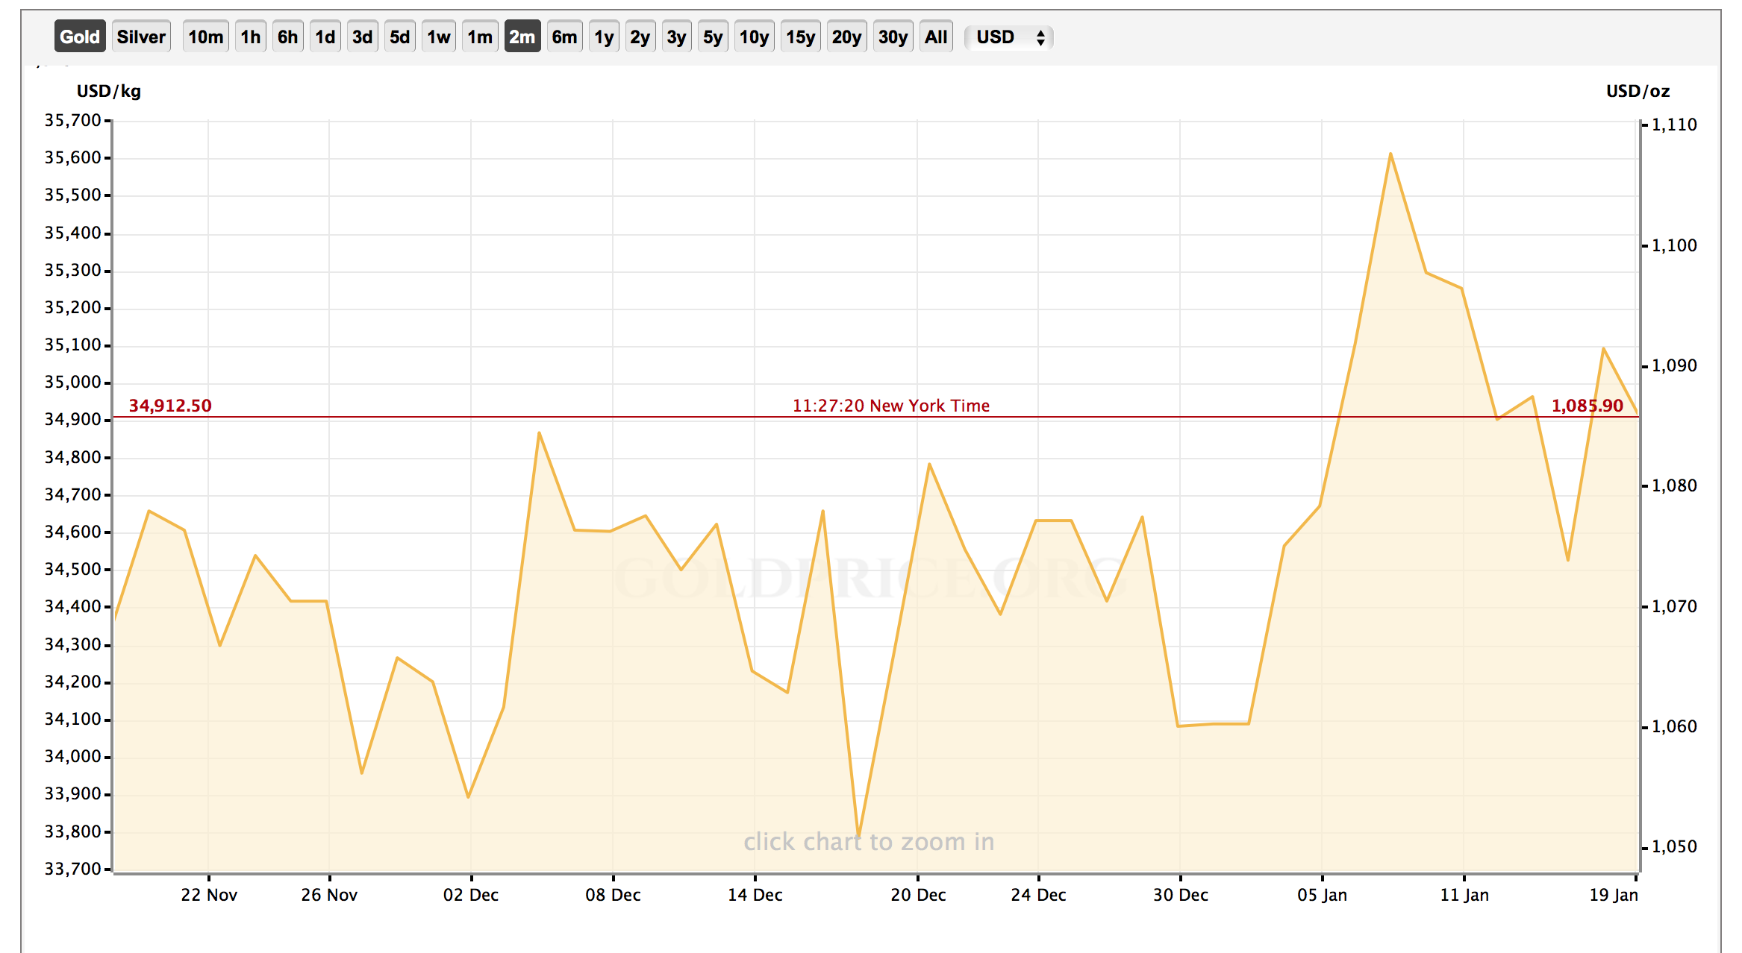Select the Gold metal toggle
This screenshot has height=953, width=1742.
click(x=80, y=37)
